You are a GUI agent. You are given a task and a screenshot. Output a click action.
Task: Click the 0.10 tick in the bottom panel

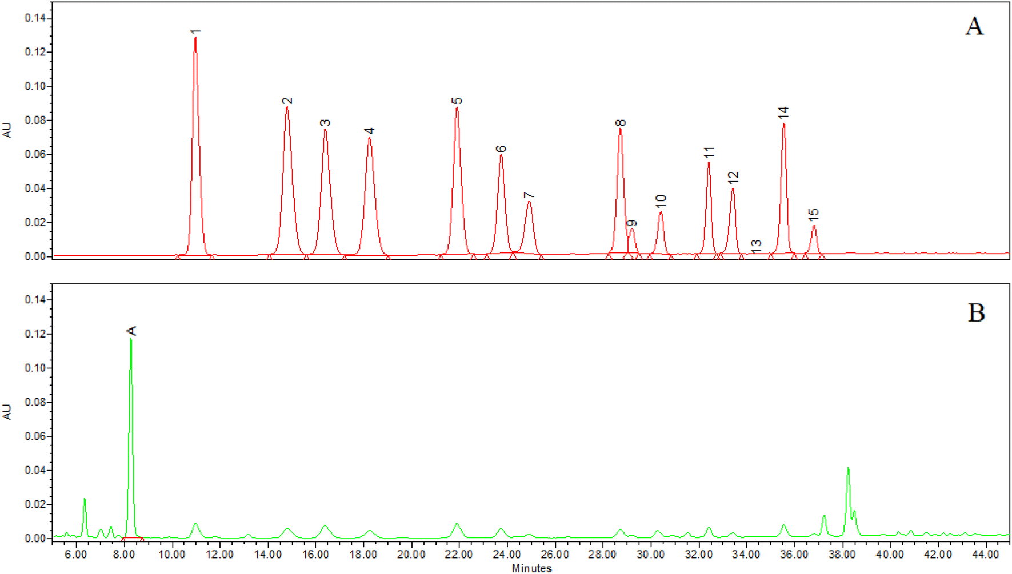(34, 368)
